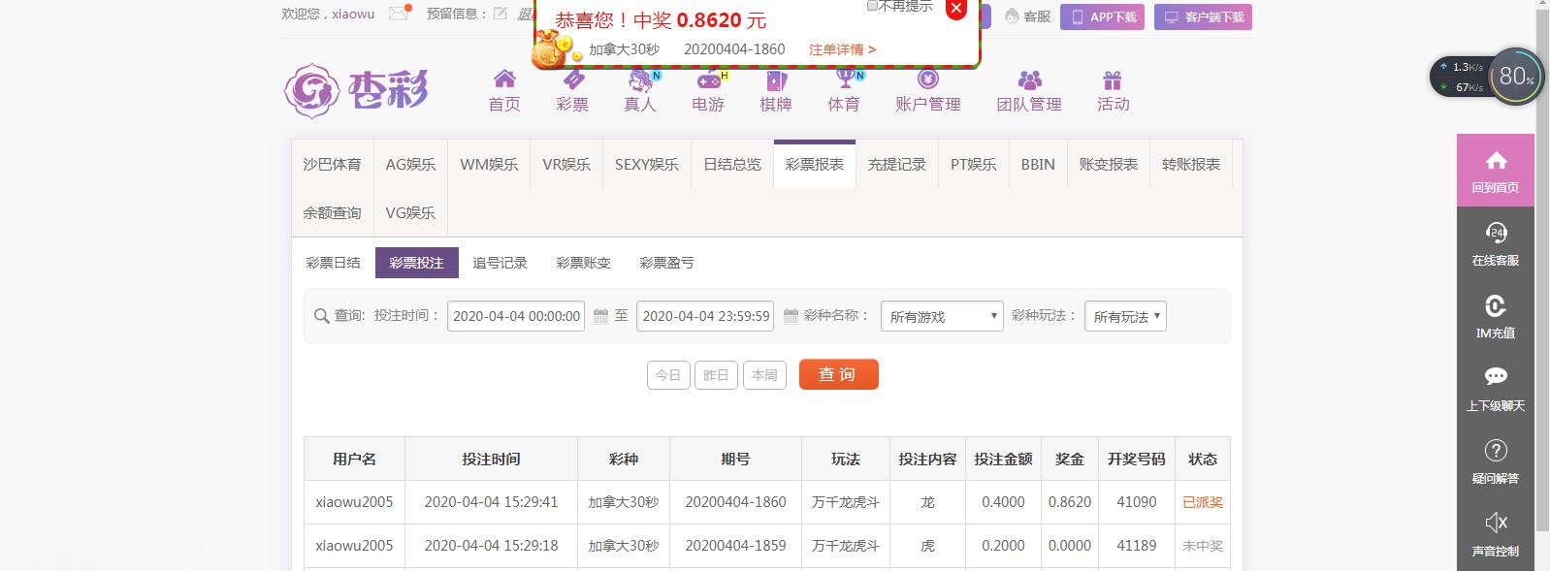Click issue number 20200404-1859 in table

pyautogui.click(x=735, y=546)
